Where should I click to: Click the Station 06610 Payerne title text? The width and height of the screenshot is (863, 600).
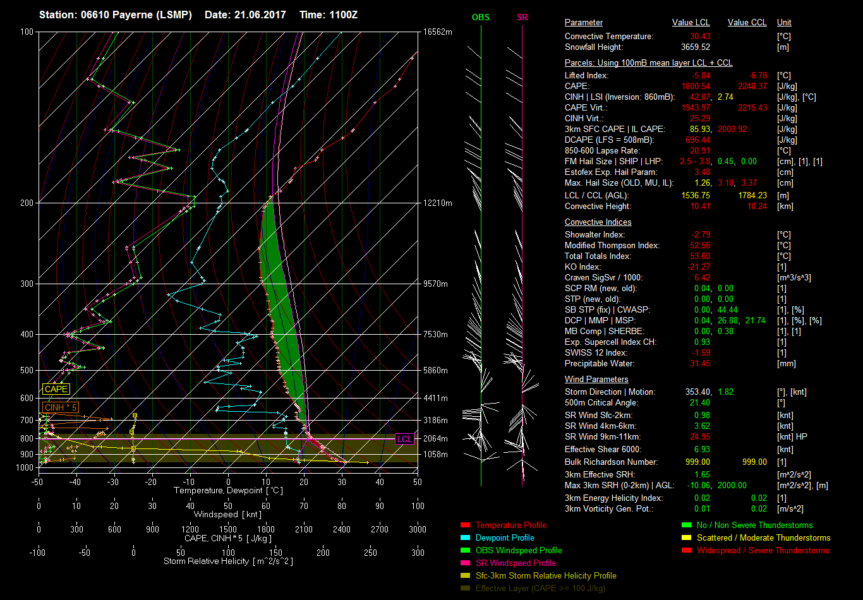[115, 15]
